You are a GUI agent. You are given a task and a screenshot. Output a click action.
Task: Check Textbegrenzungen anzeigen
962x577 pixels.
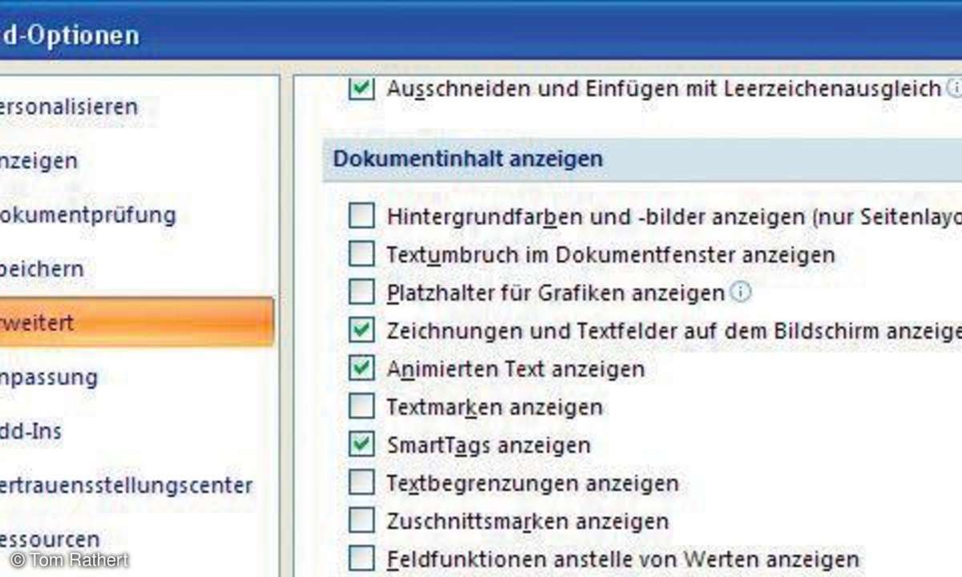coord(362,482)
